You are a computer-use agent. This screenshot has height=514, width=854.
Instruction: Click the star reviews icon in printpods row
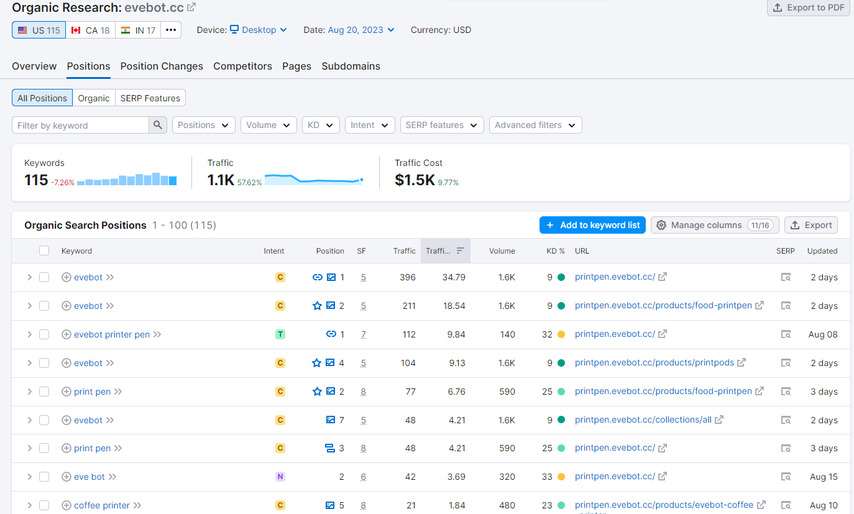[x=317, y=363]
